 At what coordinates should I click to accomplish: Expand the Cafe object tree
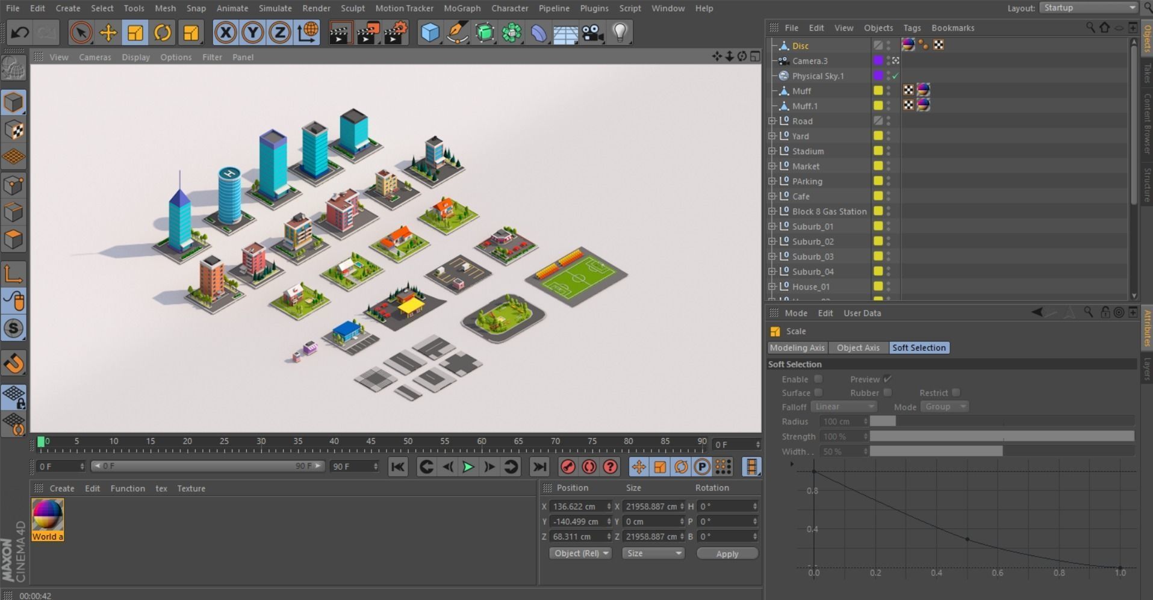tap(772, 196)
